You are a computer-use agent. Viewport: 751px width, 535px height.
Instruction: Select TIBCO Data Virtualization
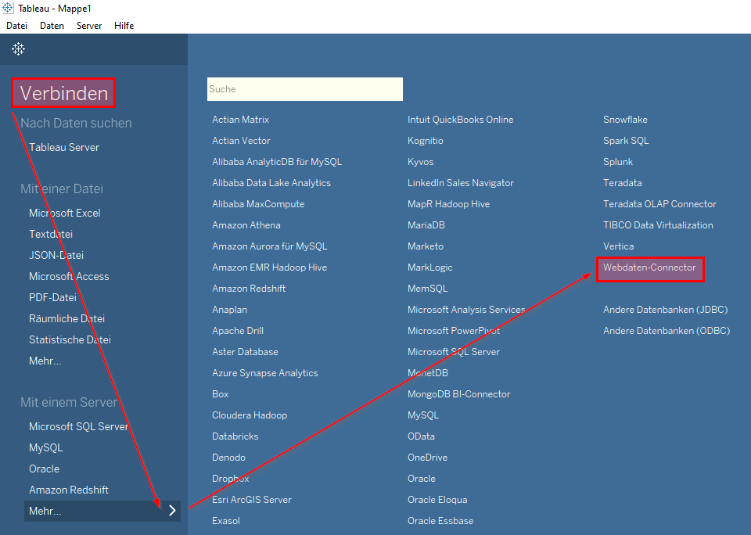point(658,224)
